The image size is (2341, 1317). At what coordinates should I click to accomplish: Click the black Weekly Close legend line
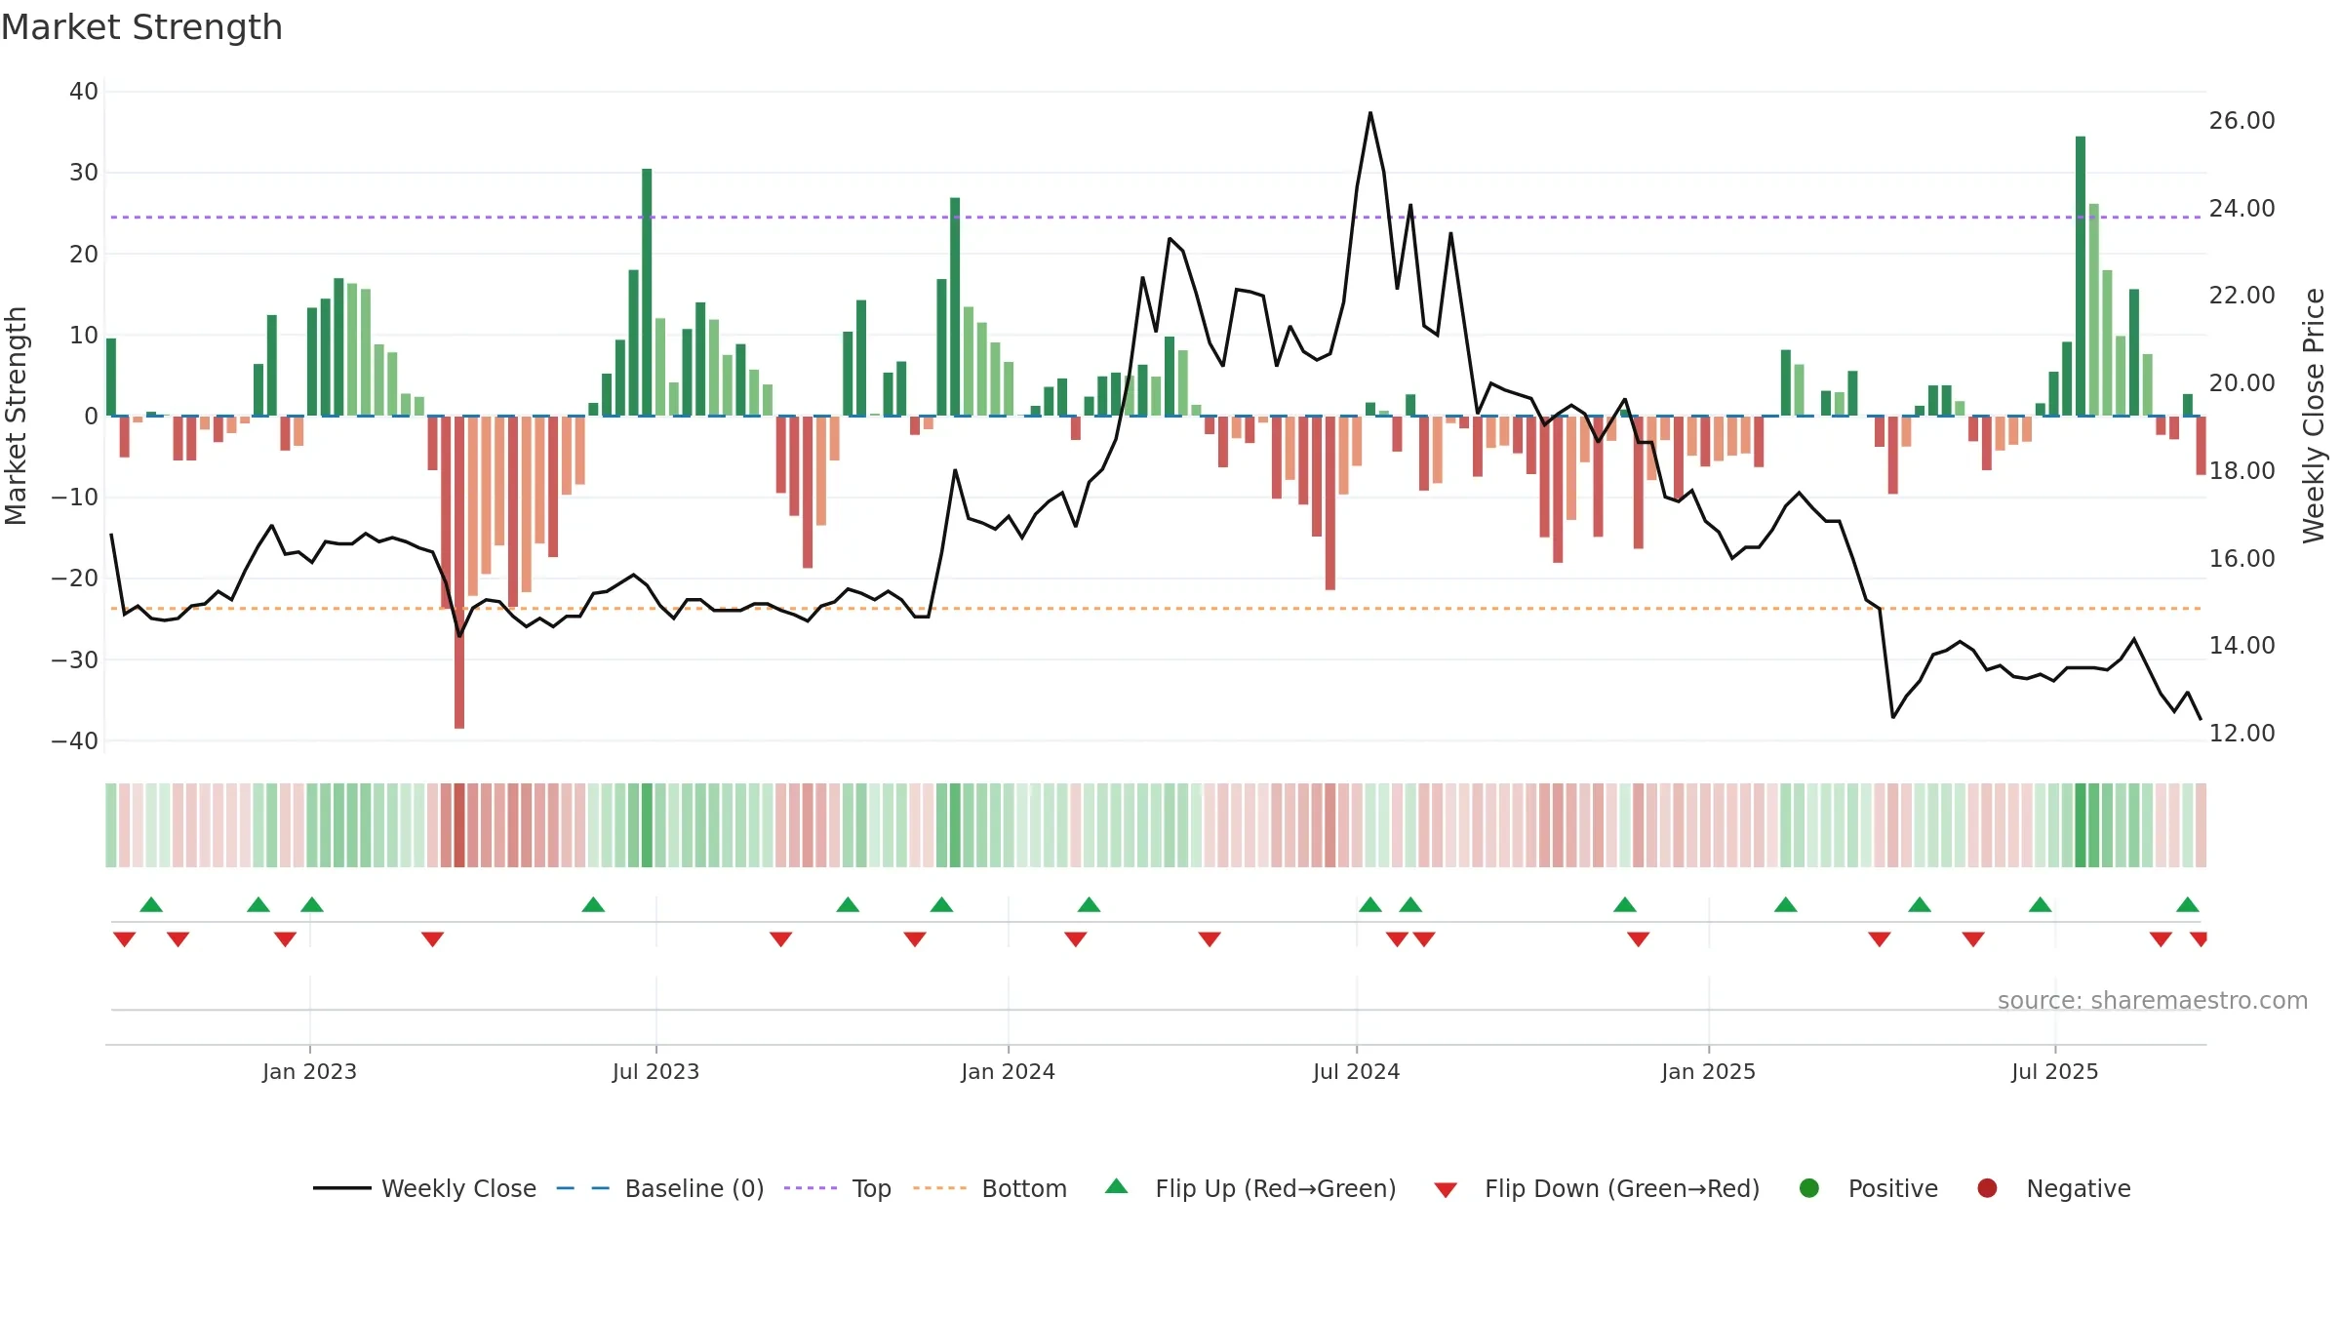click(341, 1188)
